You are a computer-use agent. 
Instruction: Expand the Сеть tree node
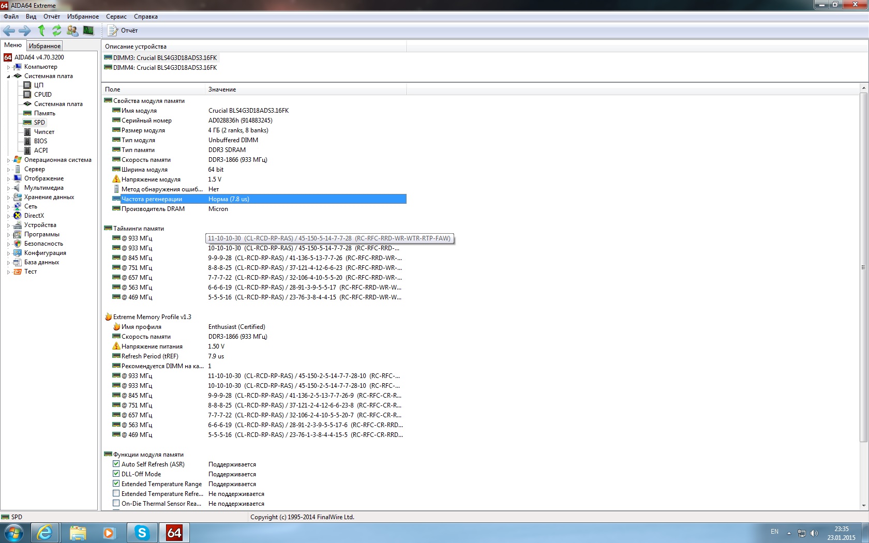click(x=8, y=207)
